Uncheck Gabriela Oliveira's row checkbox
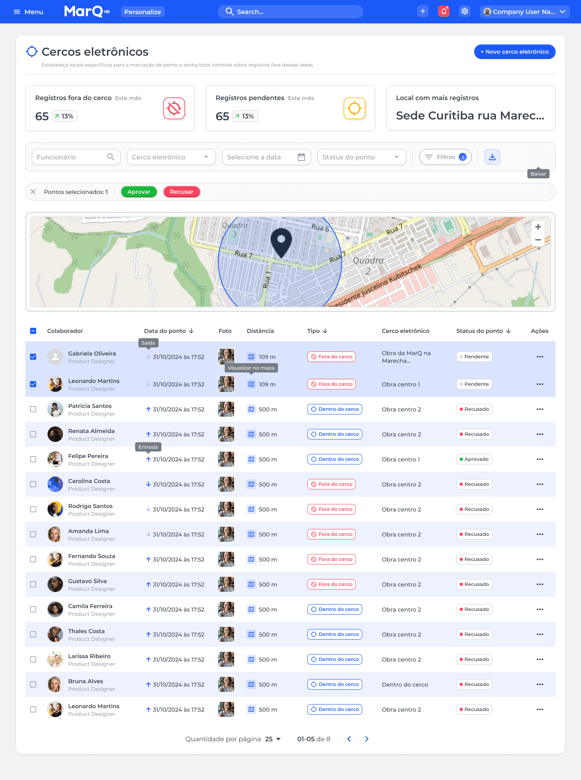Image resolution: width=581 pixels, height=780 pixels. (33, 357)
